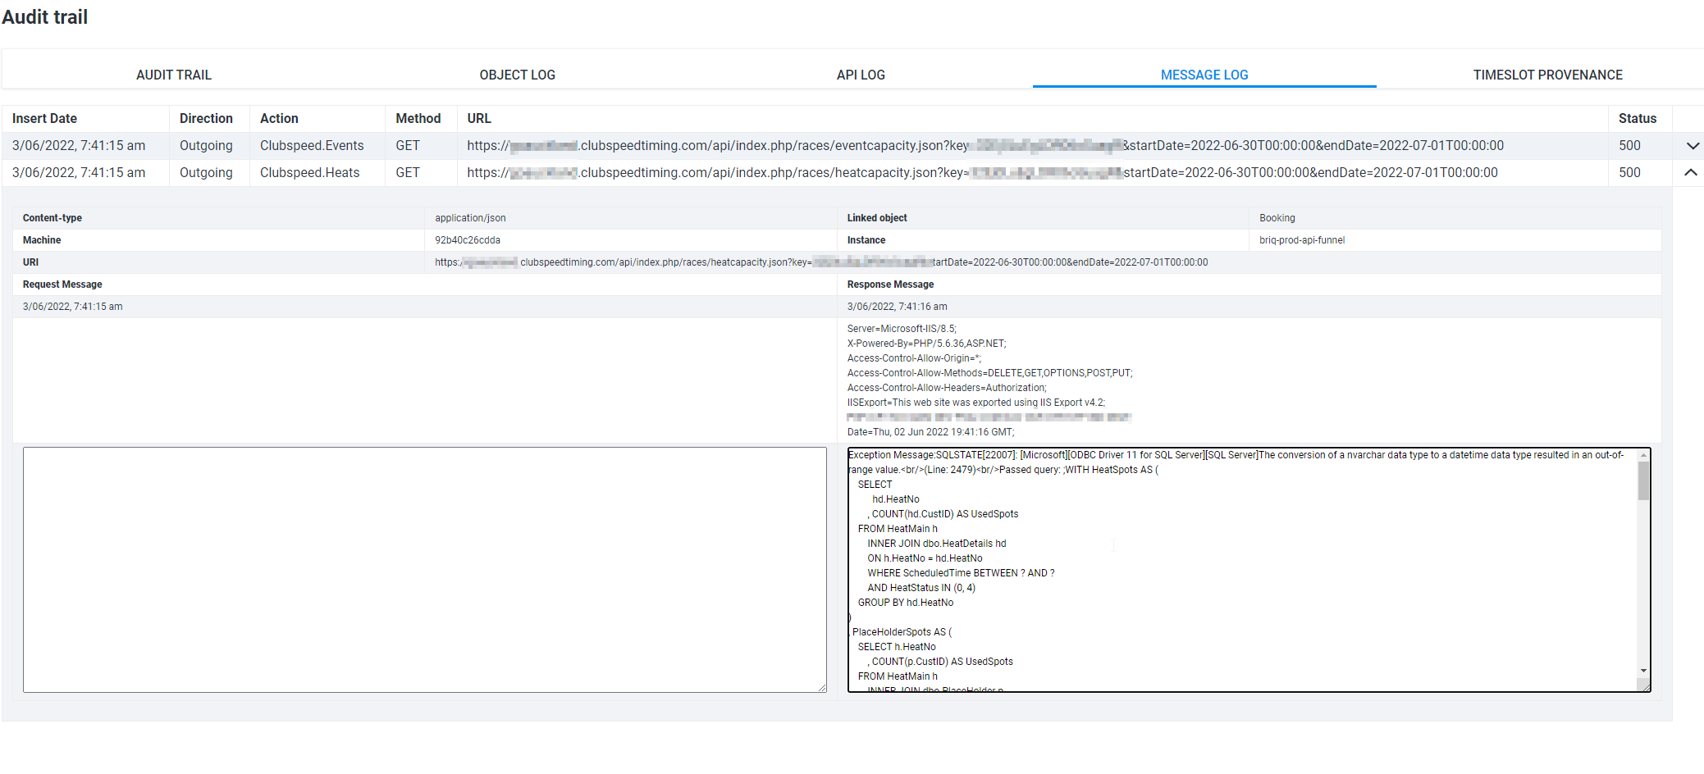Click the response box scroll down arrow

point(1643,670)
